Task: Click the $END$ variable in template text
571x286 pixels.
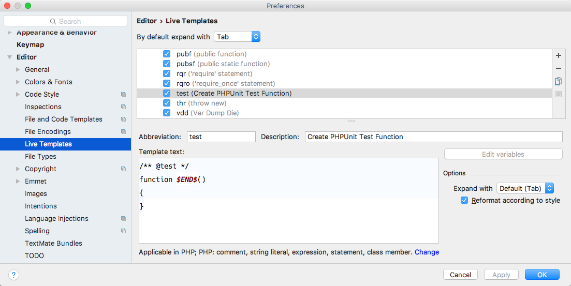Action: [187, 179]
